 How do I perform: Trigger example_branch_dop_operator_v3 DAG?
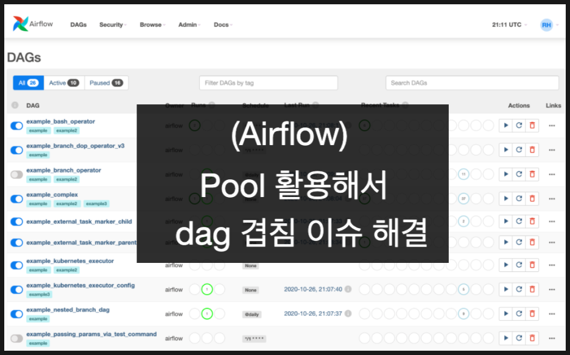[505, 150]
